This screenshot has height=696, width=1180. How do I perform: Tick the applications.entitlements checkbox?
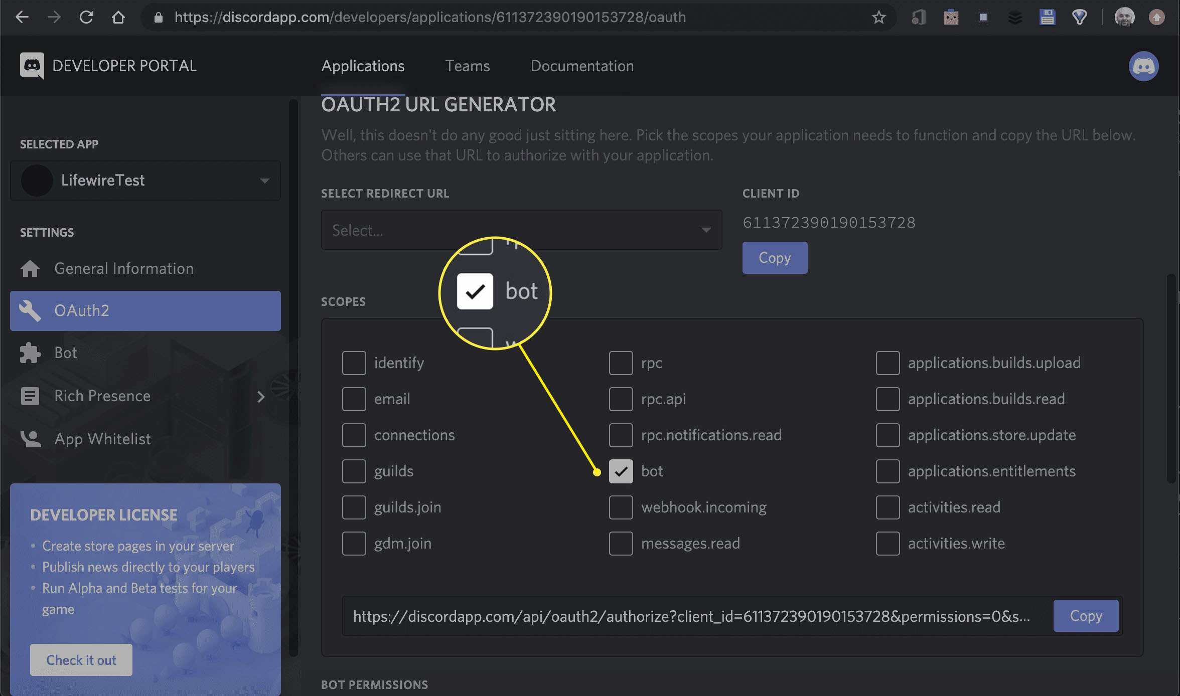point(888,471)
